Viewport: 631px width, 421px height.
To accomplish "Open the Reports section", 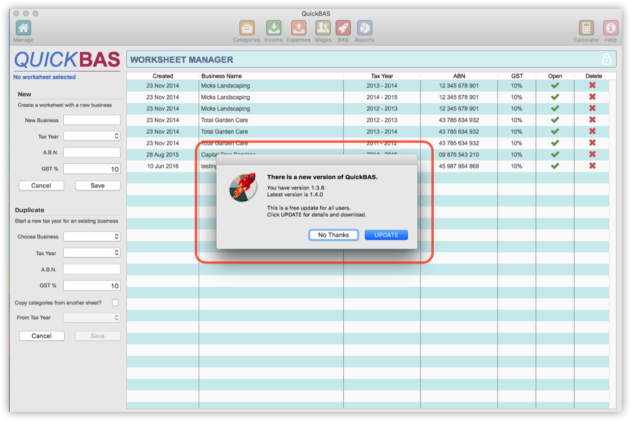I will (364, 28).
